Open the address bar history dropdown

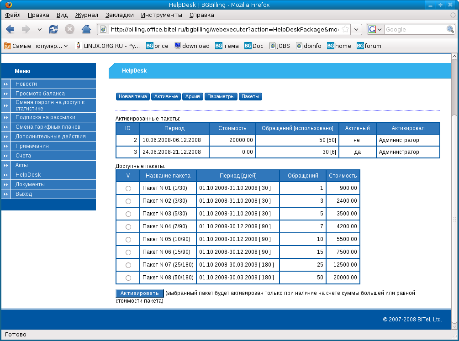pos(356,29)
